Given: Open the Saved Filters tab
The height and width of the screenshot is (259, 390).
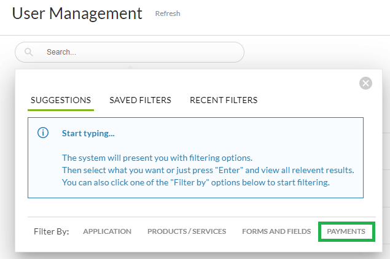Looking at the screenshot, I should [x=140, y=100].
